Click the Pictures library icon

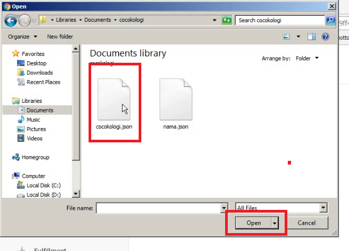[x=21, y=129]
